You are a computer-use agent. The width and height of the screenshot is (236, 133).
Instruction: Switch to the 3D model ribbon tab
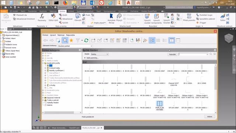point(14,11)
